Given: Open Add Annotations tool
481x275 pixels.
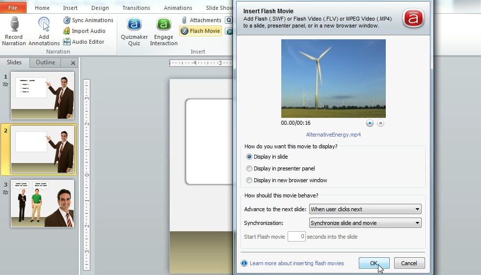Looking at the screenshot, I should pos(44,31).
